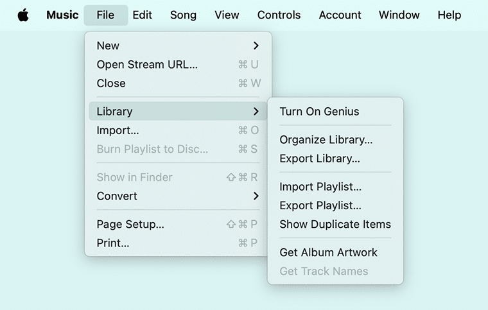Screen dimensions: 488x310
Task: Choose Close in the File menu
Action: point(178,83)
